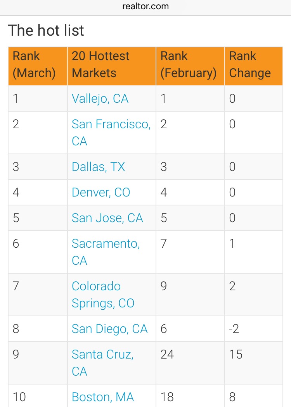Click the Rank Change column header
This screenshot has width=291, height=407.
(x=250, y=64)
